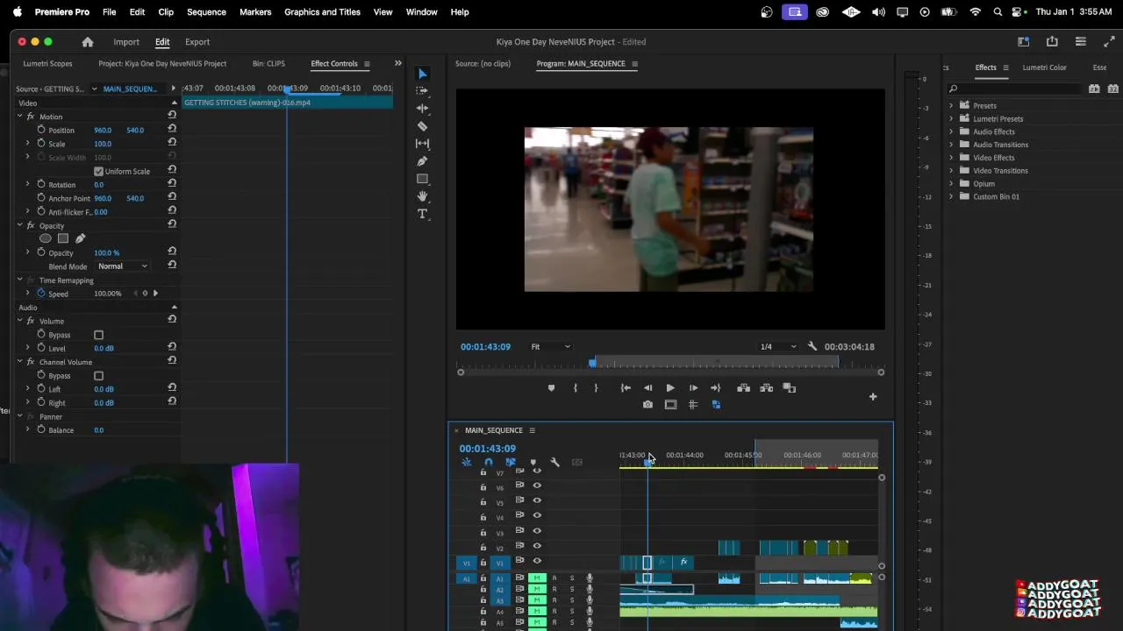Toggle Uniform Scale checkbox
Viewport: 1123px width, 631px height.
98,172
